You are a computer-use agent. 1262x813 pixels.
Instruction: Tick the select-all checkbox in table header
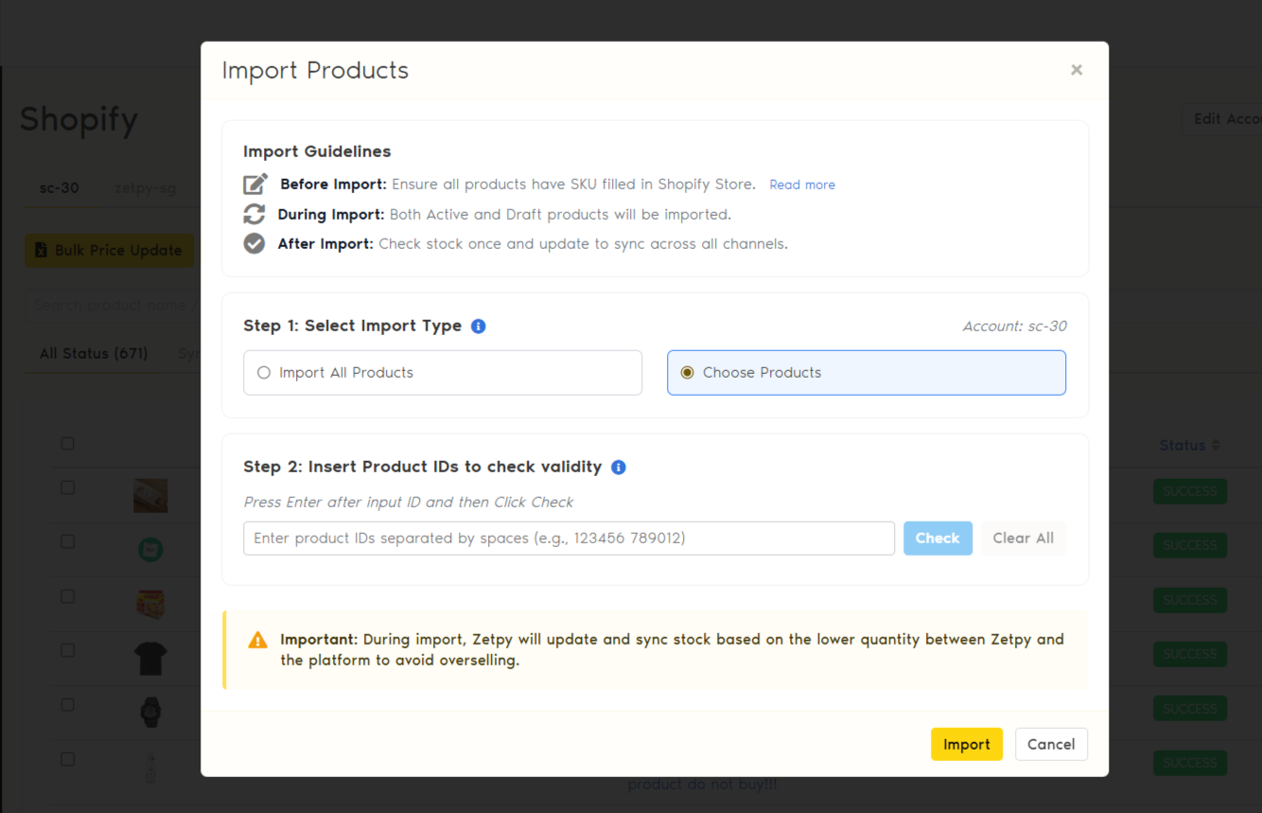(x=67, y=444)
